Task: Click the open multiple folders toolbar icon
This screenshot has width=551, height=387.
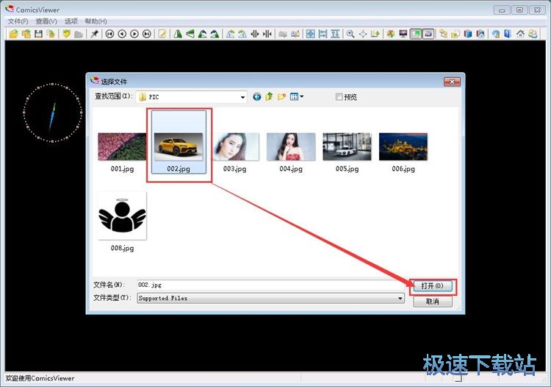Action: pos(26,34)
